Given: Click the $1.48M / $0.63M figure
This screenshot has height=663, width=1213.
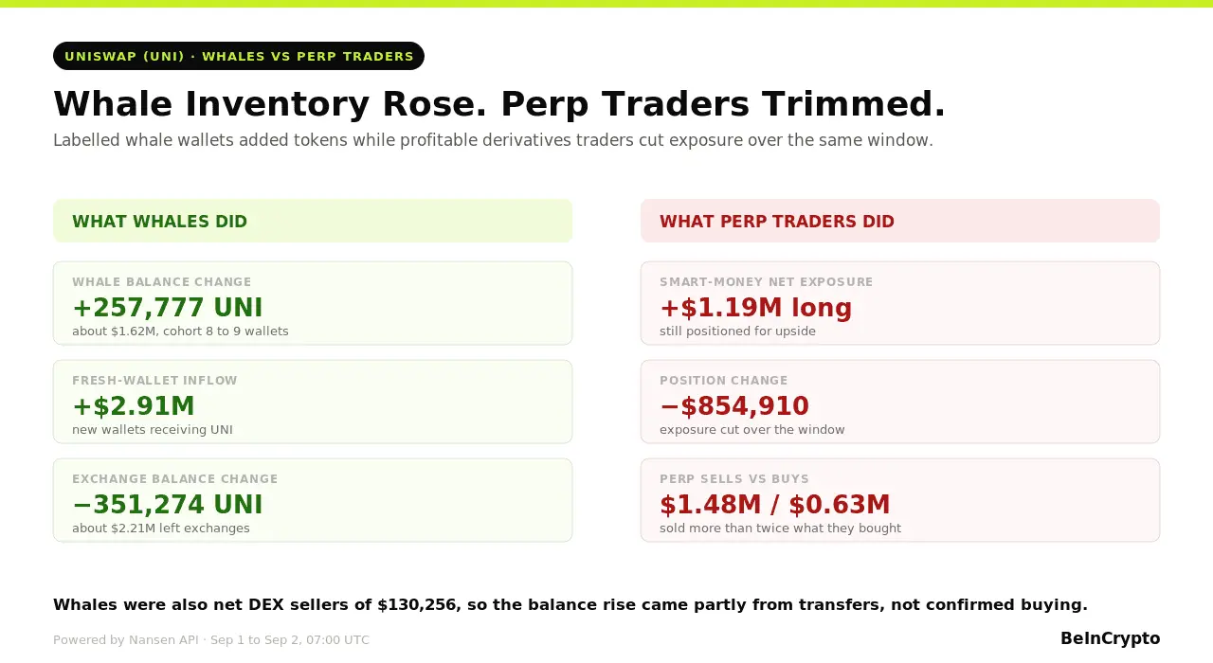Looking at the screenshot, I should coord(775,505).
